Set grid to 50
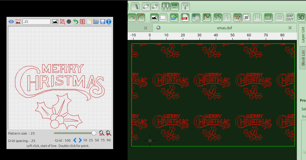306x160 pixels. coord(97,140)
